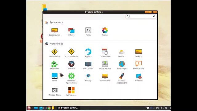
Task: Open Accessibility preferences
Action: click(x=54, y=53)
